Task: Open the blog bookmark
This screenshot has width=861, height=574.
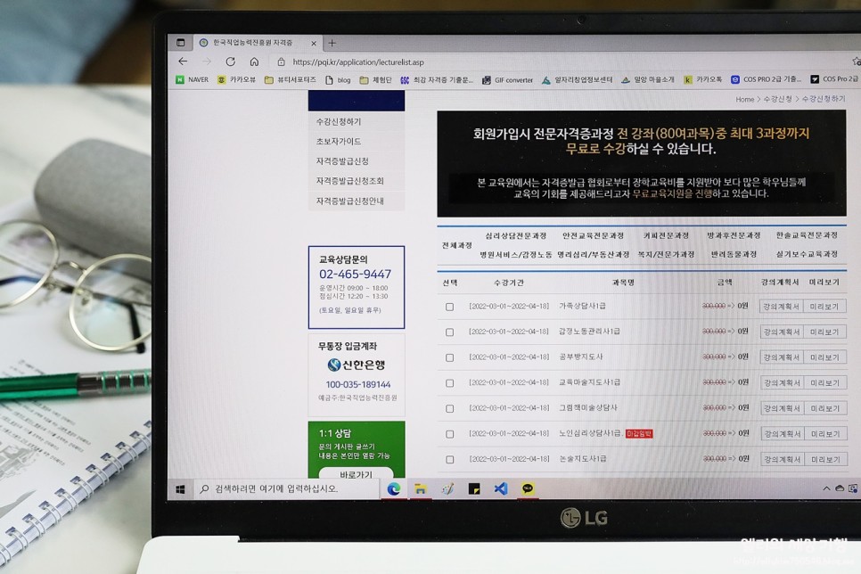Action: click(x=338, y=80)
